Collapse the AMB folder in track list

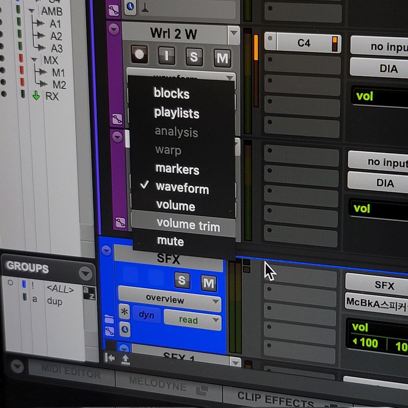point(32,11)
